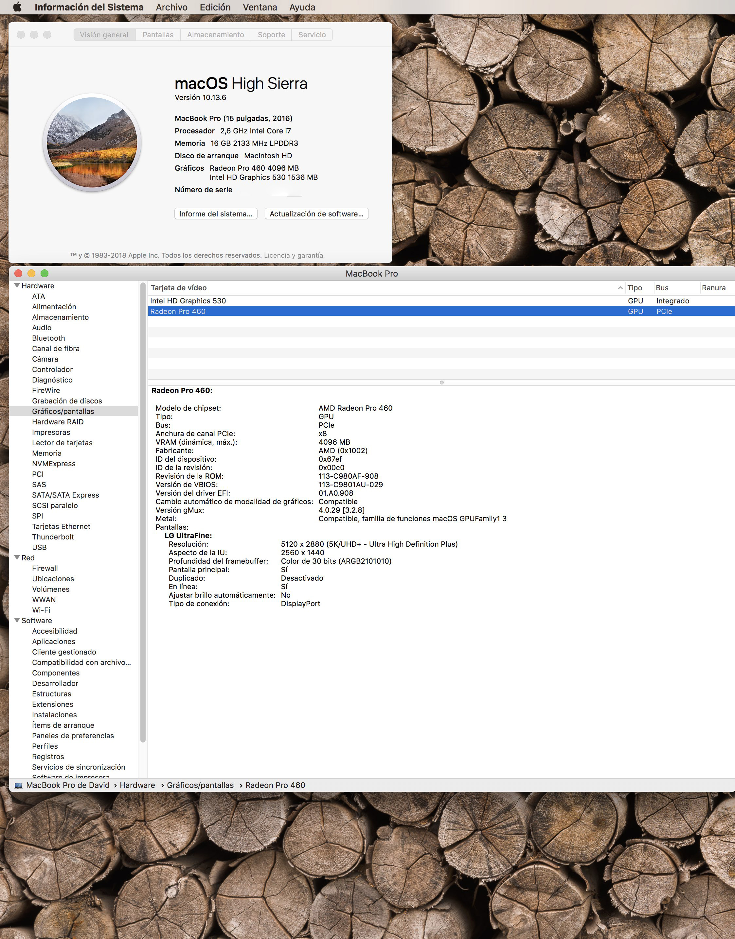
Task: Select Extensiones under Software
Action: pyautogui.click(x=52, y=704)
